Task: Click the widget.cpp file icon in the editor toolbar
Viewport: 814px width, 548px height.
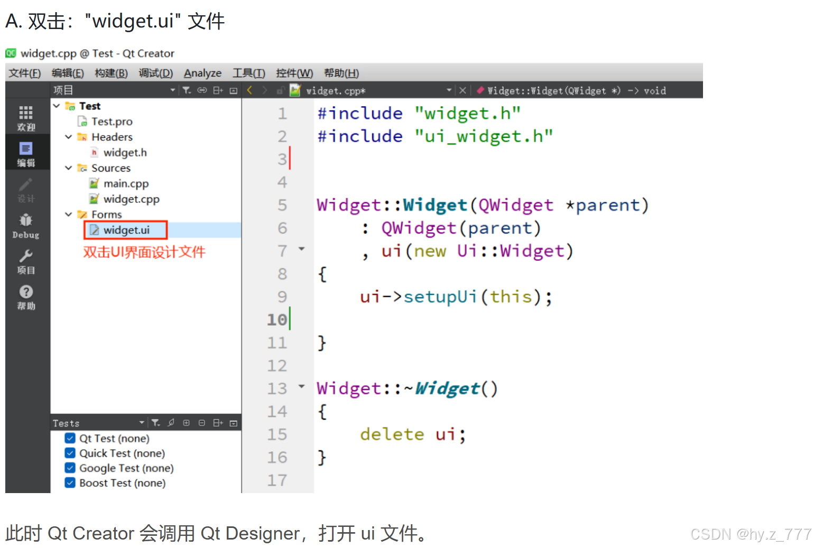Action: coord(295,90)
